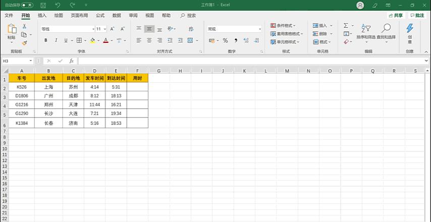Screen dimensions: 431x222
Task: Open 条件格式 conditional formatting
Action: point(283,26)
